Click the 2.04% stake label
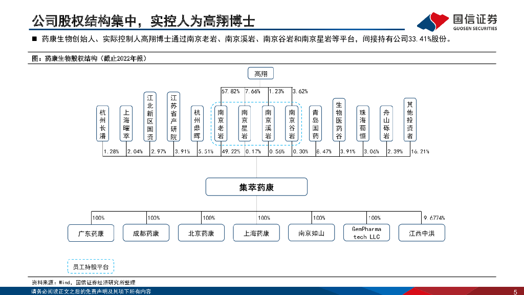The width and height of the screenshot is (524, 295). (135, 152)
